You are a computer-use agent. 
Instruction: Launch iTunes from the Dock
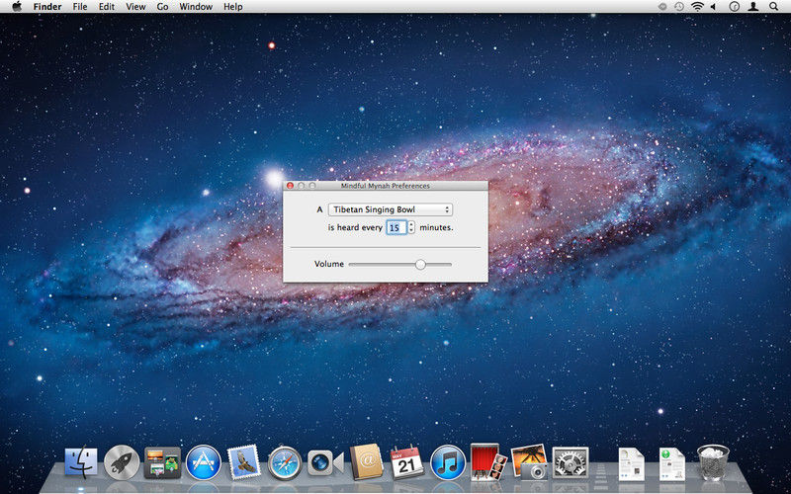[448, 462]
